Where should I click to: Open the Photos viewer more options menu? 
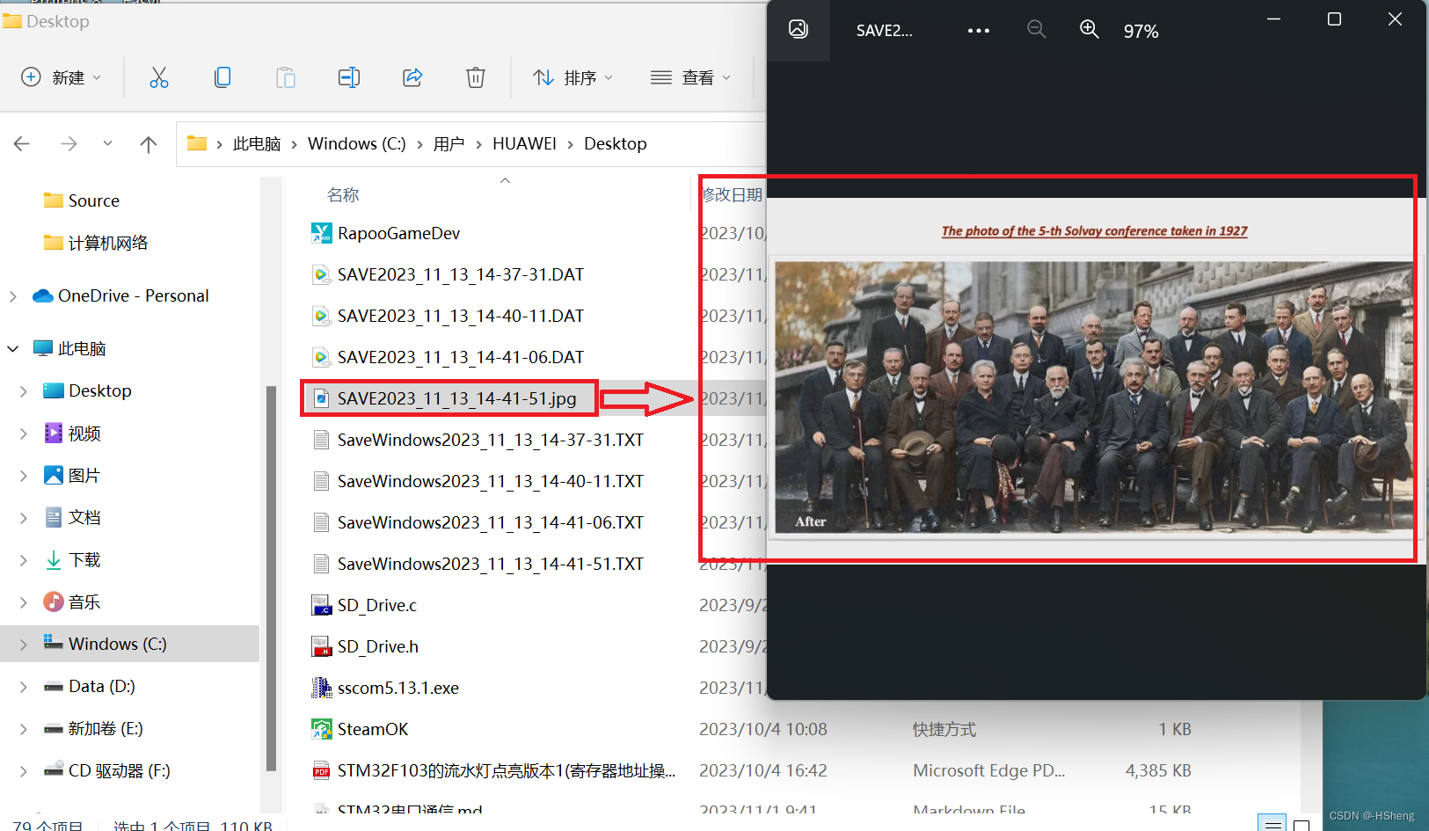tap(979, 30)
